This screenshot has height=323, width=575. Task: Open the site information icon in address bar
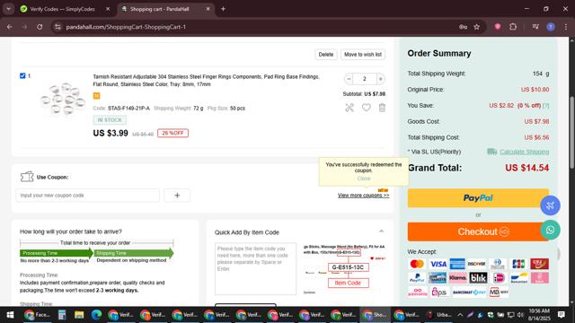click(57, 27)
